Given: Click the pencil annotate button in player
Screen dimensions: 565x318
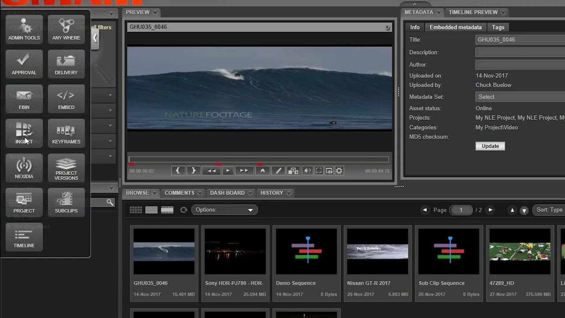Looking at the screenshot, I should click(x=279, y=170).
